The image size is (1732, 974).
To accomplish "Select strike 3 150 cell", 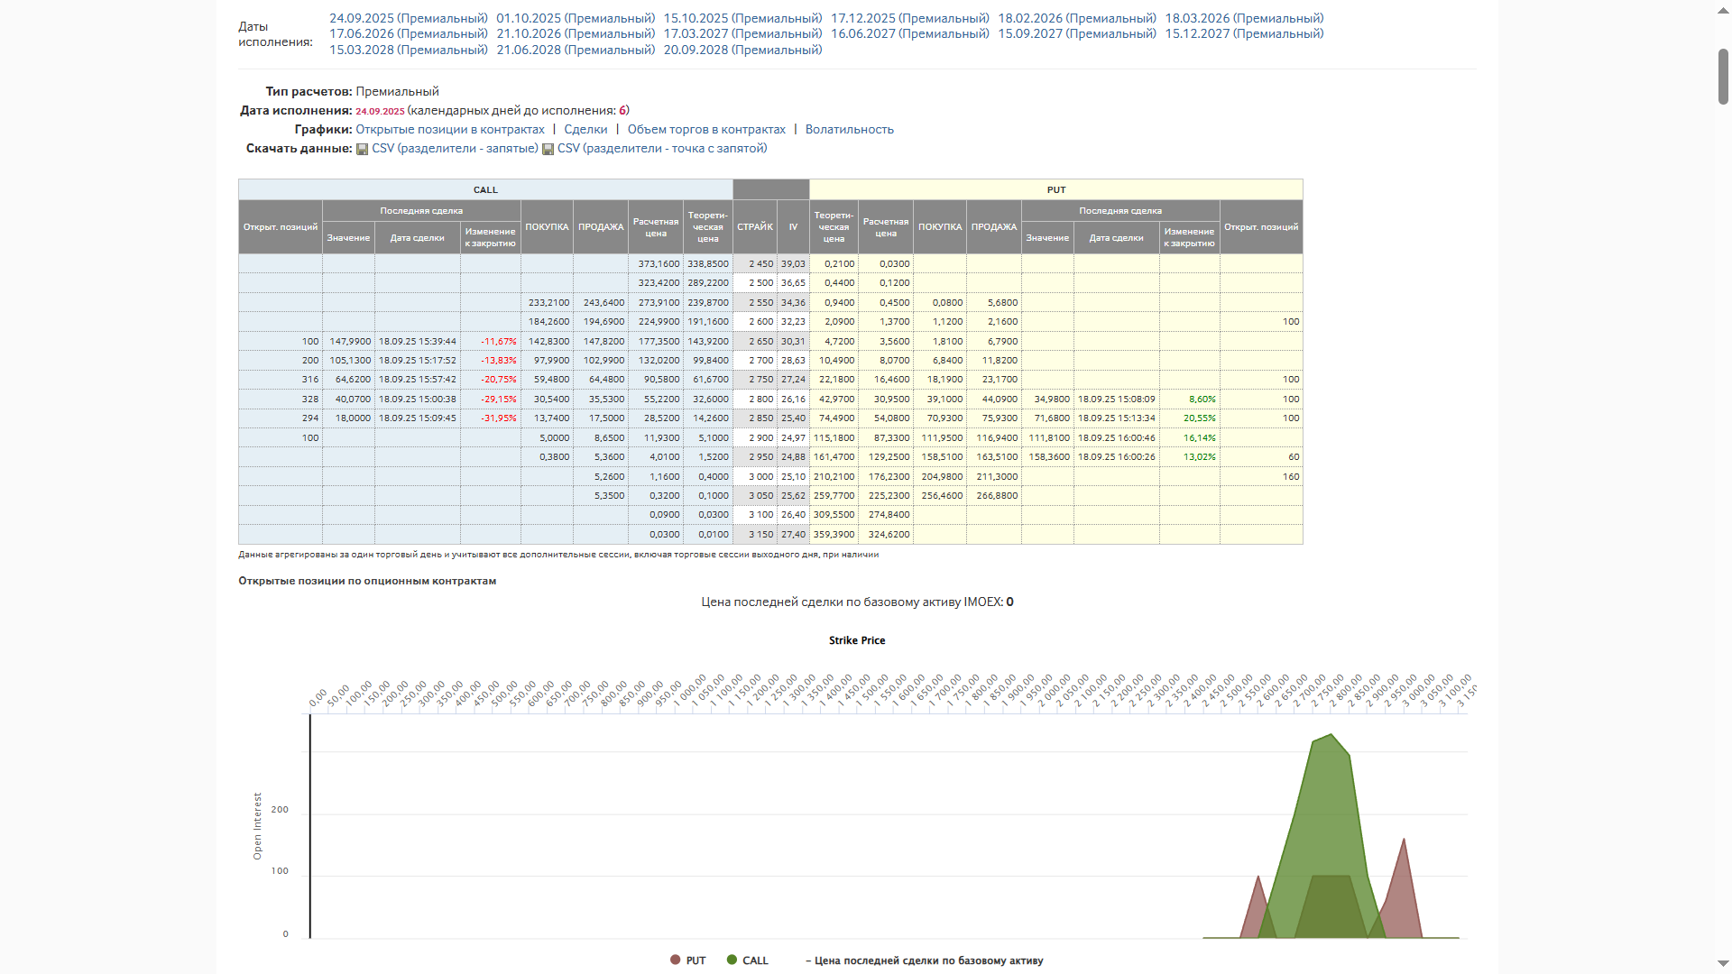I will tap(755, 534).
